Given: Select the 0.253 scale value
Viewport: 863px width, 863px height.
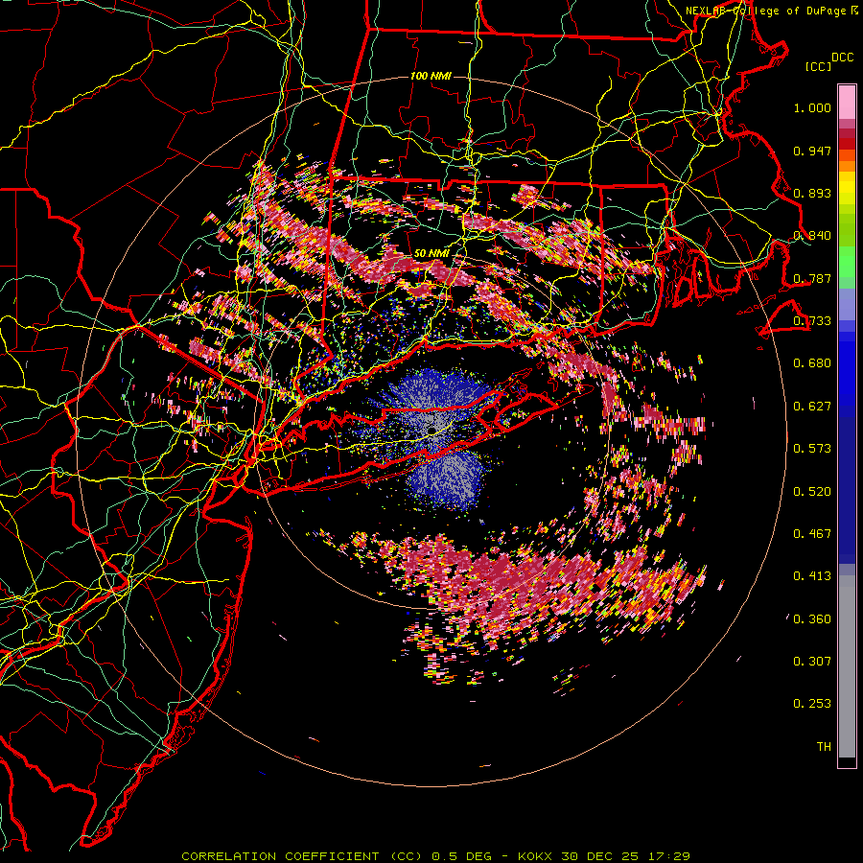Looking at the screenshot, I should tap(812, 704).
